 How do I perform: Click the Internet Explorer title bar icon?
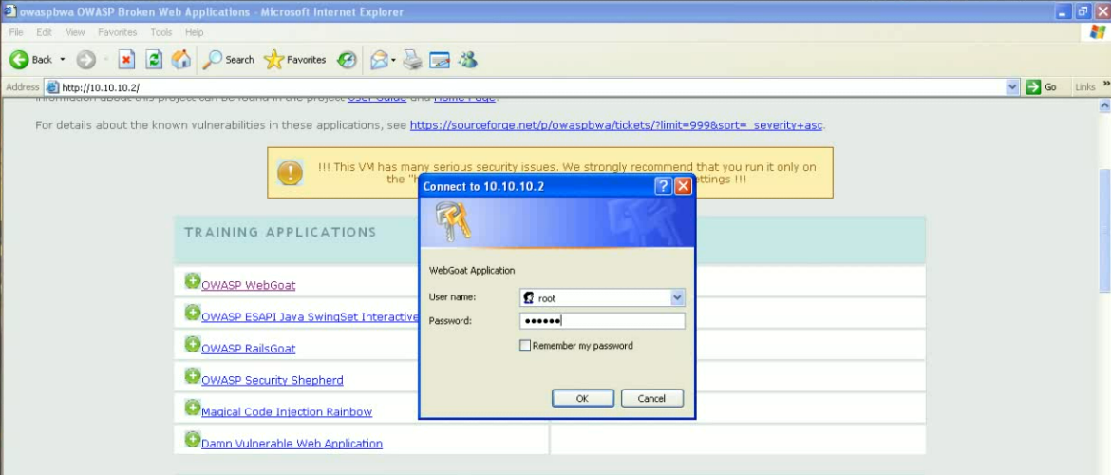(x=9, y=11)
